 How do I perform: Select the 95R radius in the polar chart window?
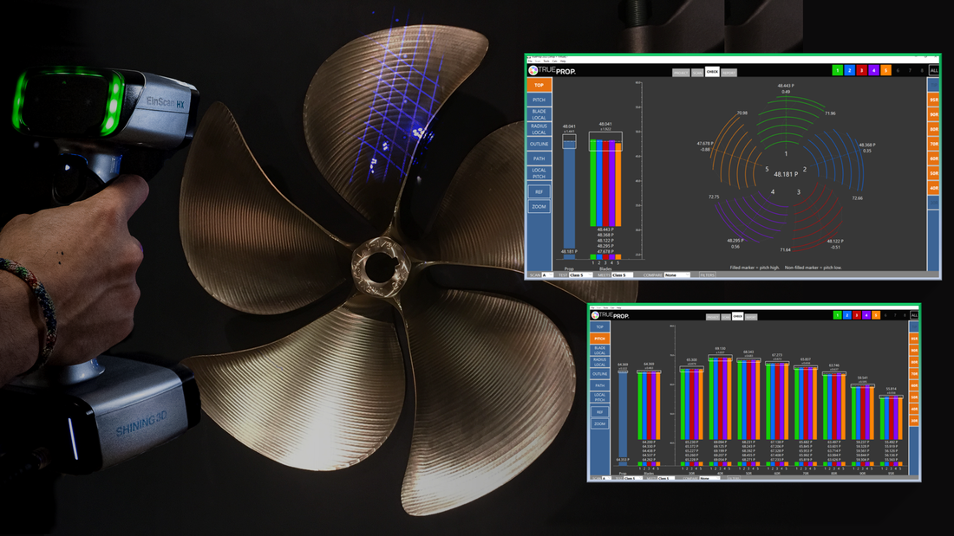pos(933,99)
